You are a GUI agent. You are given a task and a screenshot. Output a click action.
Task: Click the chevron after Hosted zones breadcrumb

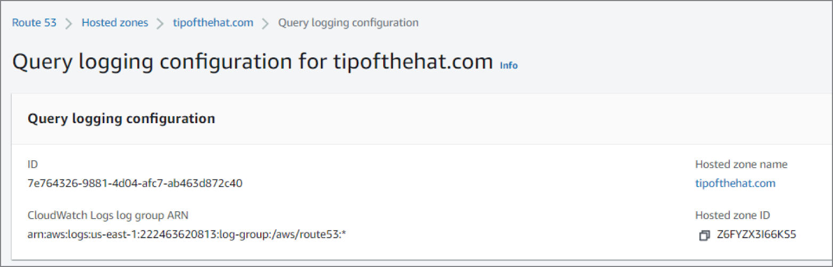click(x=160, y=23)
